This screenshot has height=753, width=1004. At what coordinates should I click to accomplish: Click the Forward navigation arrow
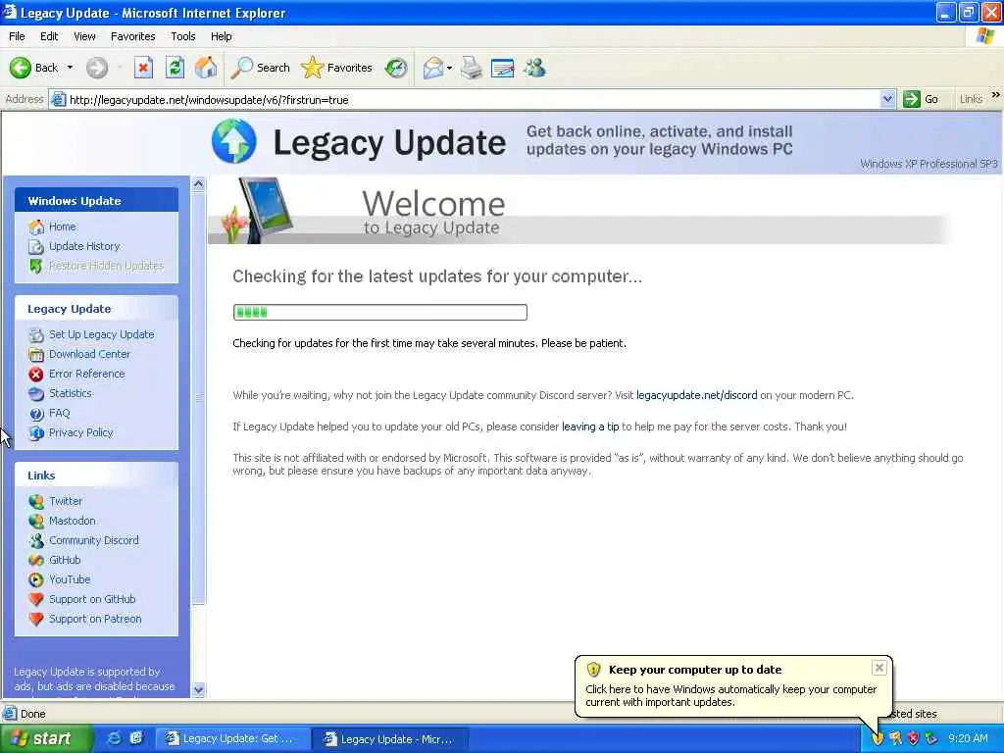click(x=97, y=68)
